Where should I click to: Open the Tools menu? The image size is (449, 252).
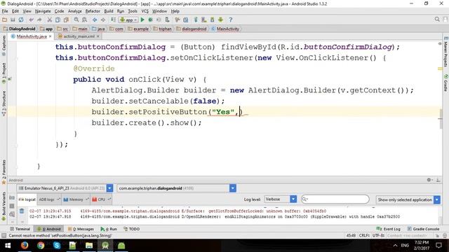click(x=133, y=11)
